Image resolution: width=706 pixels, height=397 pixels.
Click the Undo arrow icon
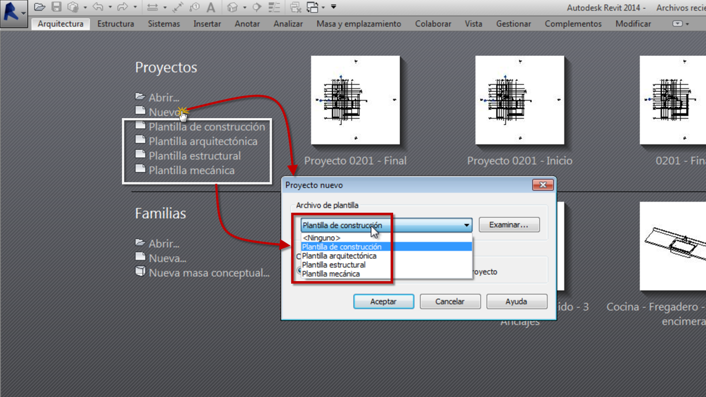[98, 7]
